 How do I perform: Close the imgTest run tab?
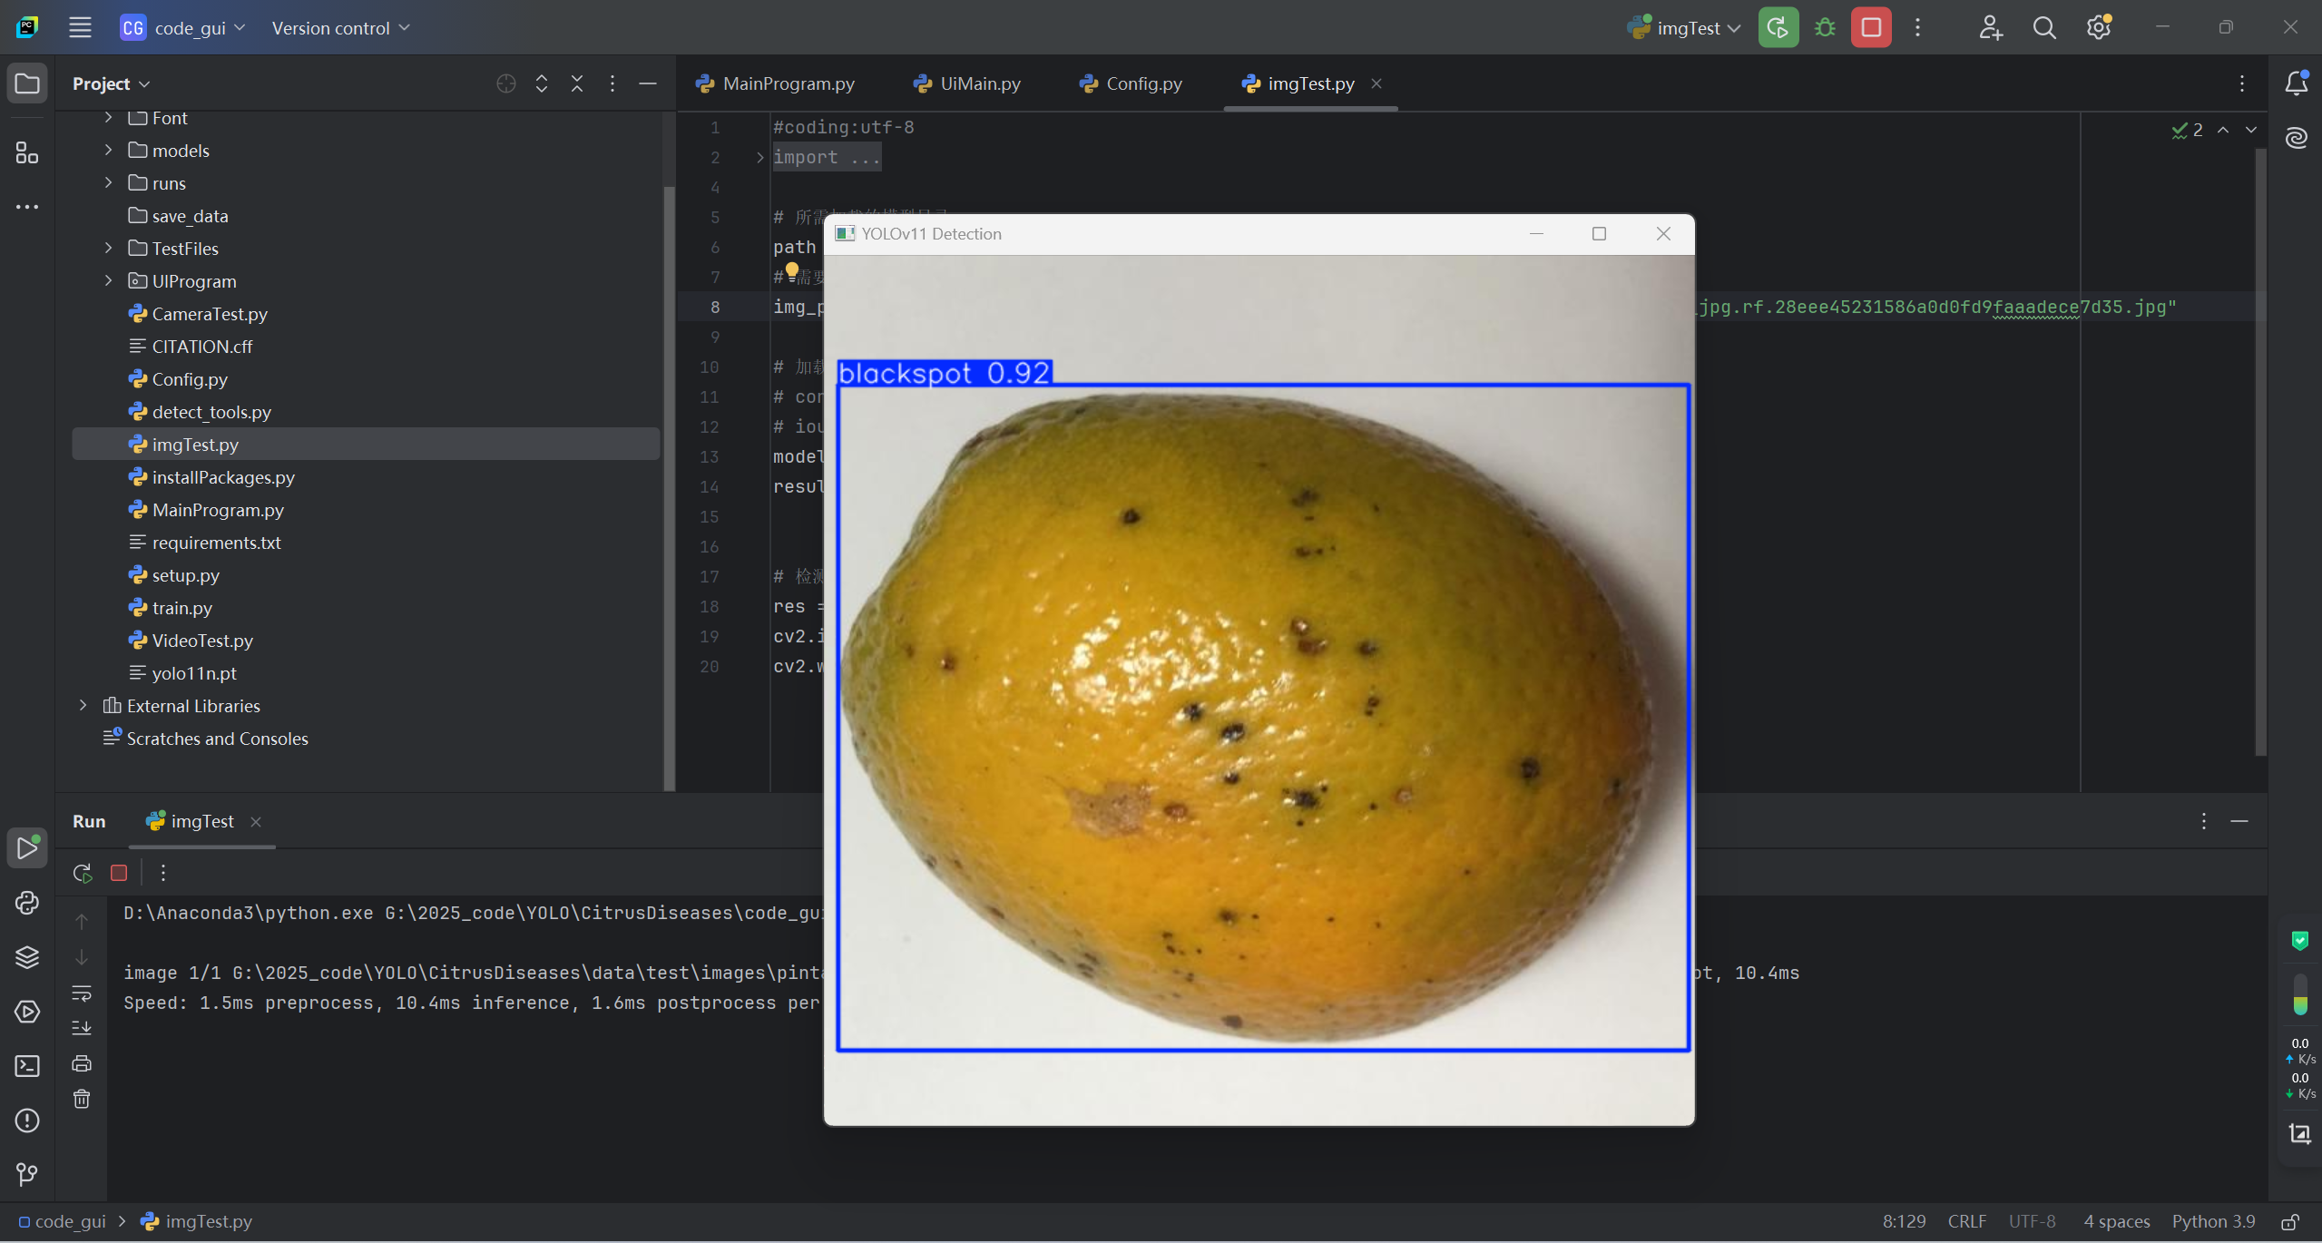tap(256, 822)
